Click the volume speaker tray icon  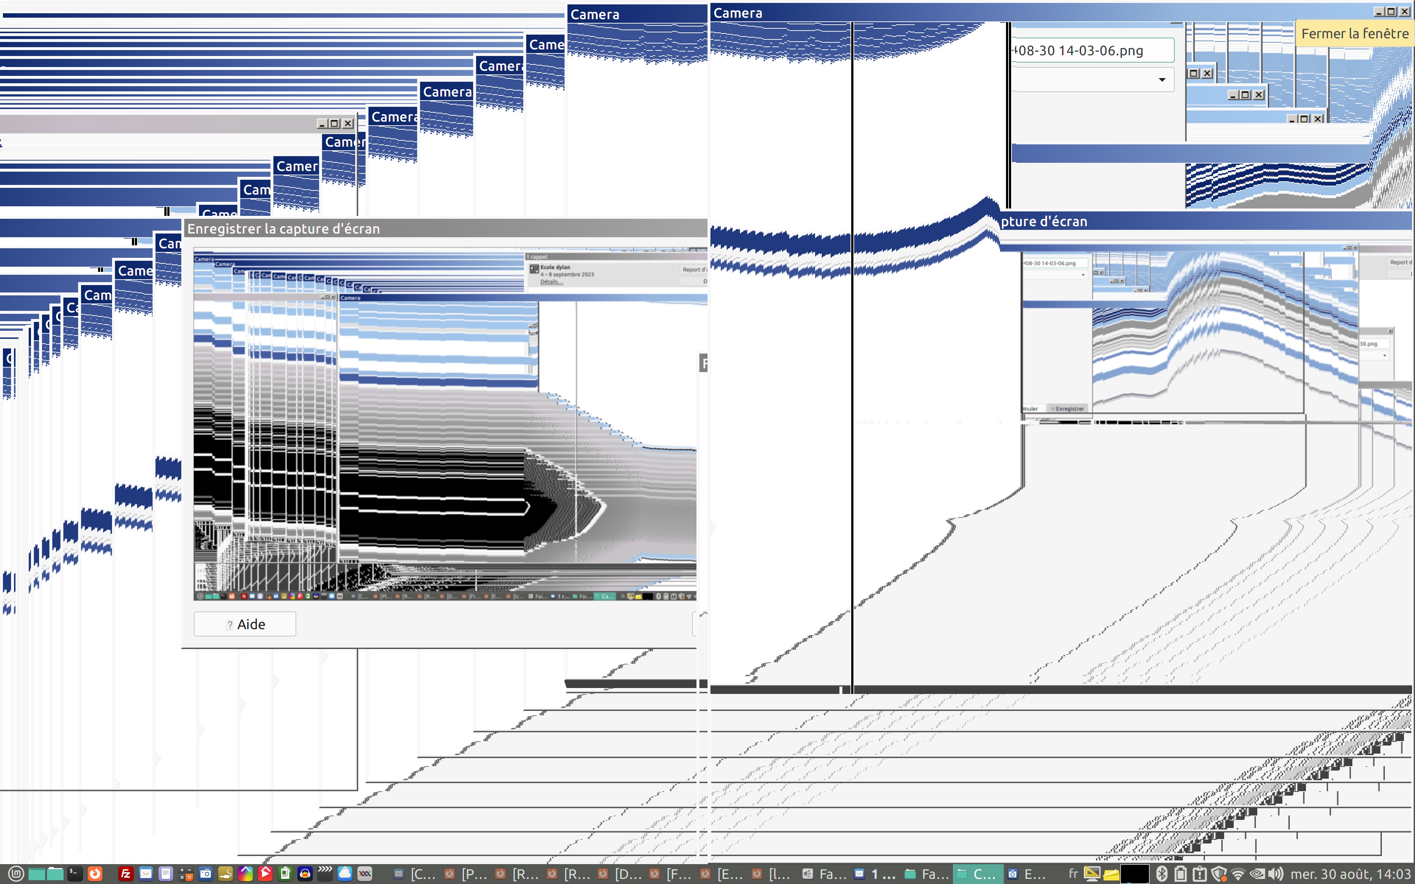[1276, 873]
